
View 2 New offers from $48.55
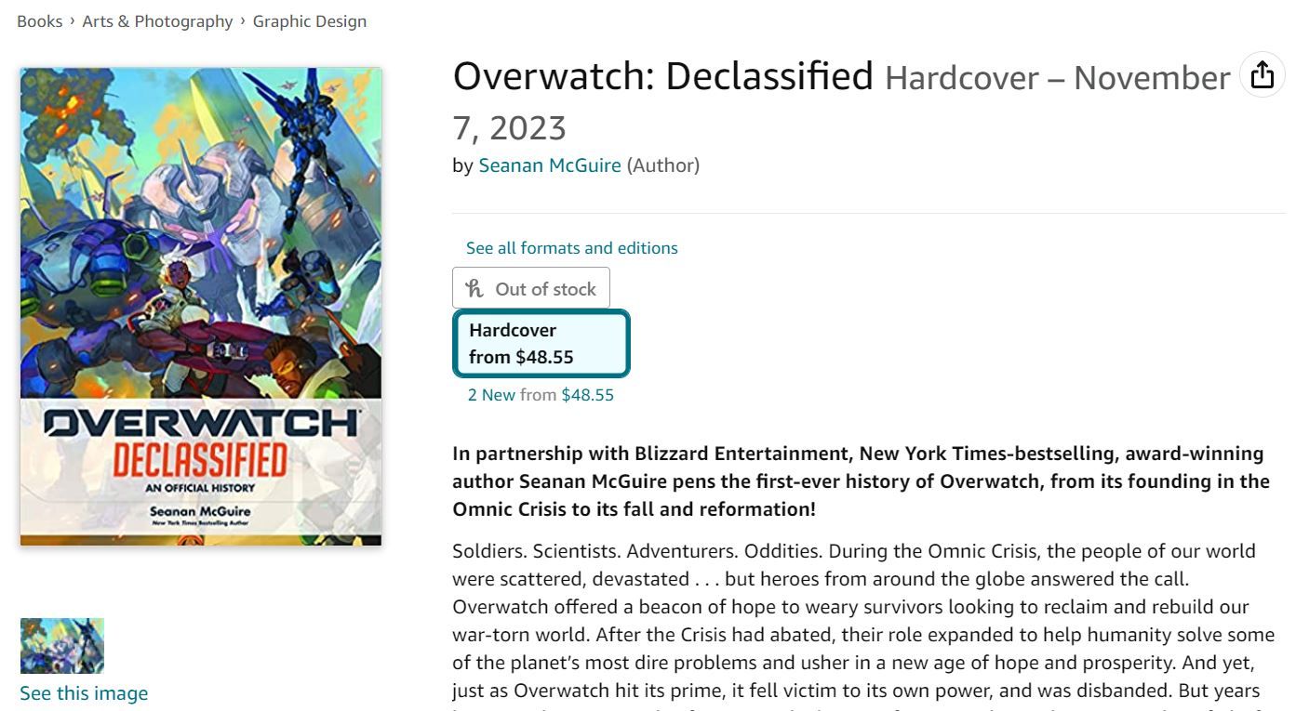click(x=541, y=394)
